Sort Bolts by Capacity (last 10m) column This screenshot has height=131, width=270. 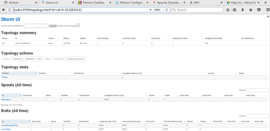109,121
